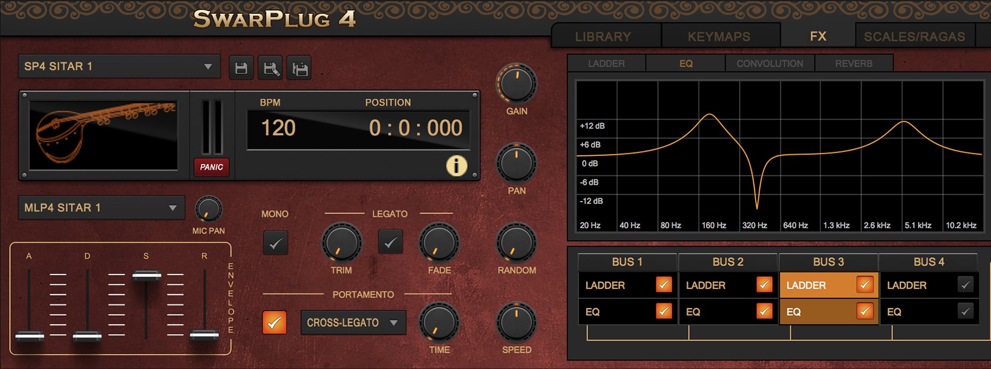Open the CROSS-LEGATO portamento mode dropdown
The height and width of the screenshot is (369, 991).
(353, 322)
